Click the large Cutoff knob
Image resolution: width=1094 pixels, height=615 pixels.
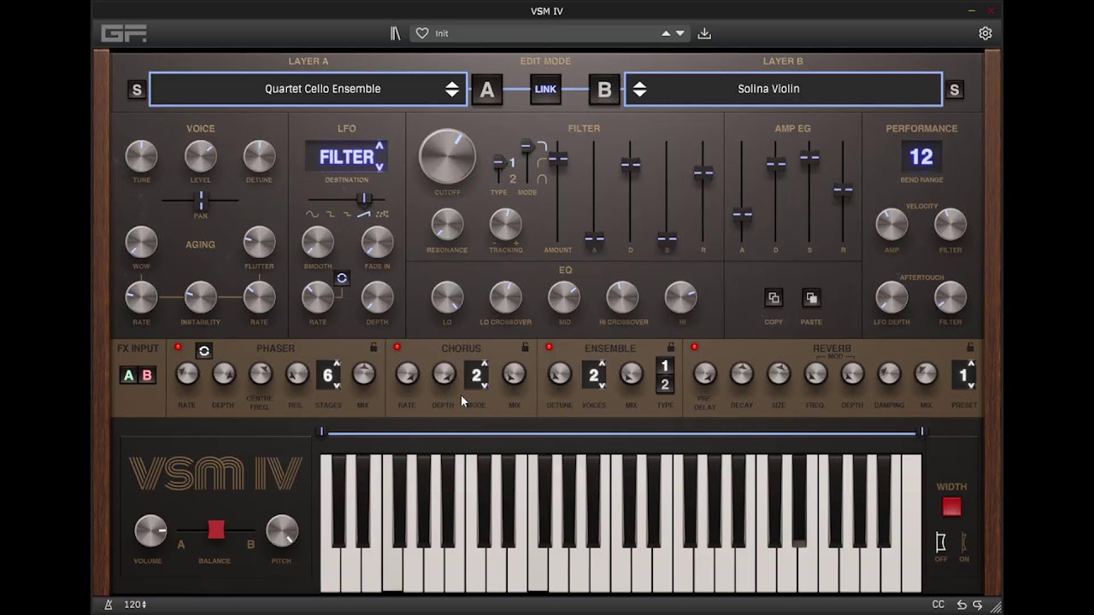coord(447,158)
